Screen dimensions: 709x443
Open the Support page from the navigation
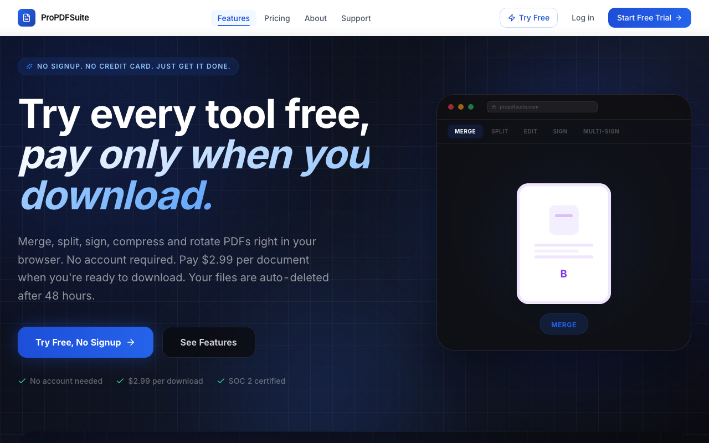356,18
